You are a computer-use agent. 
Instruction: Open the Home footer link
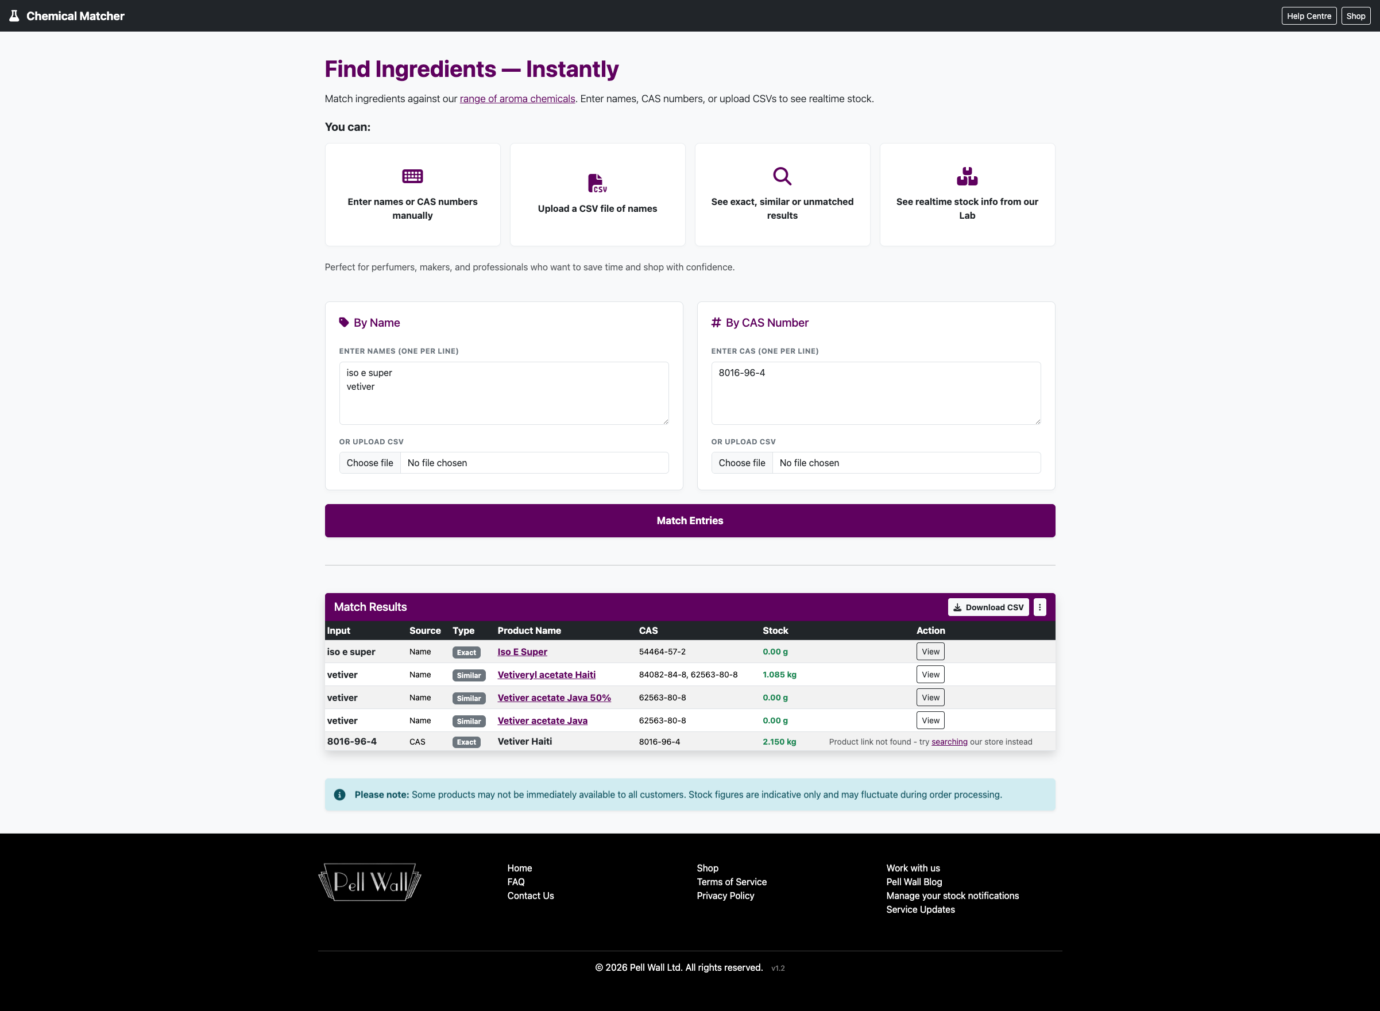pyautogui.click(x=519, y=869)
